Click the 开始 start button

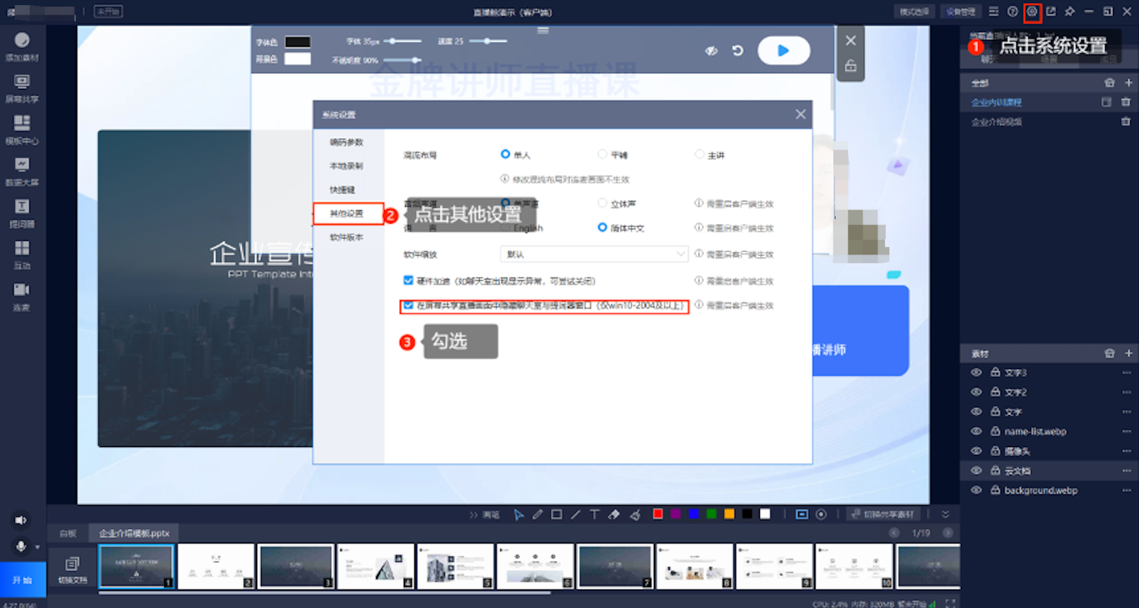coord(22,579)
